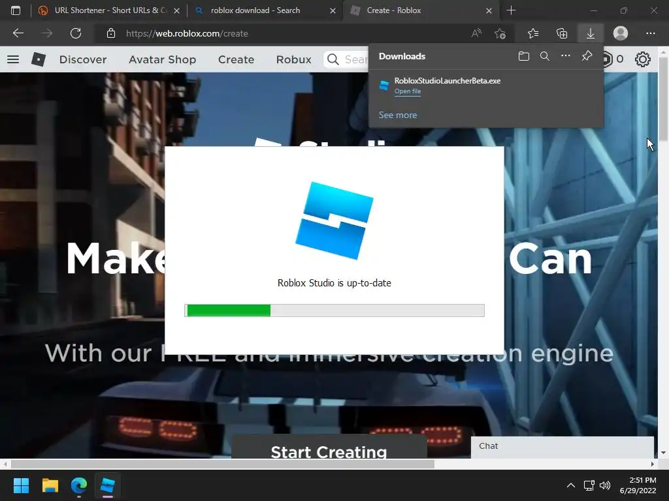
Task: Search downloads in the Downloads panel
Action: (x=545, y=56)
